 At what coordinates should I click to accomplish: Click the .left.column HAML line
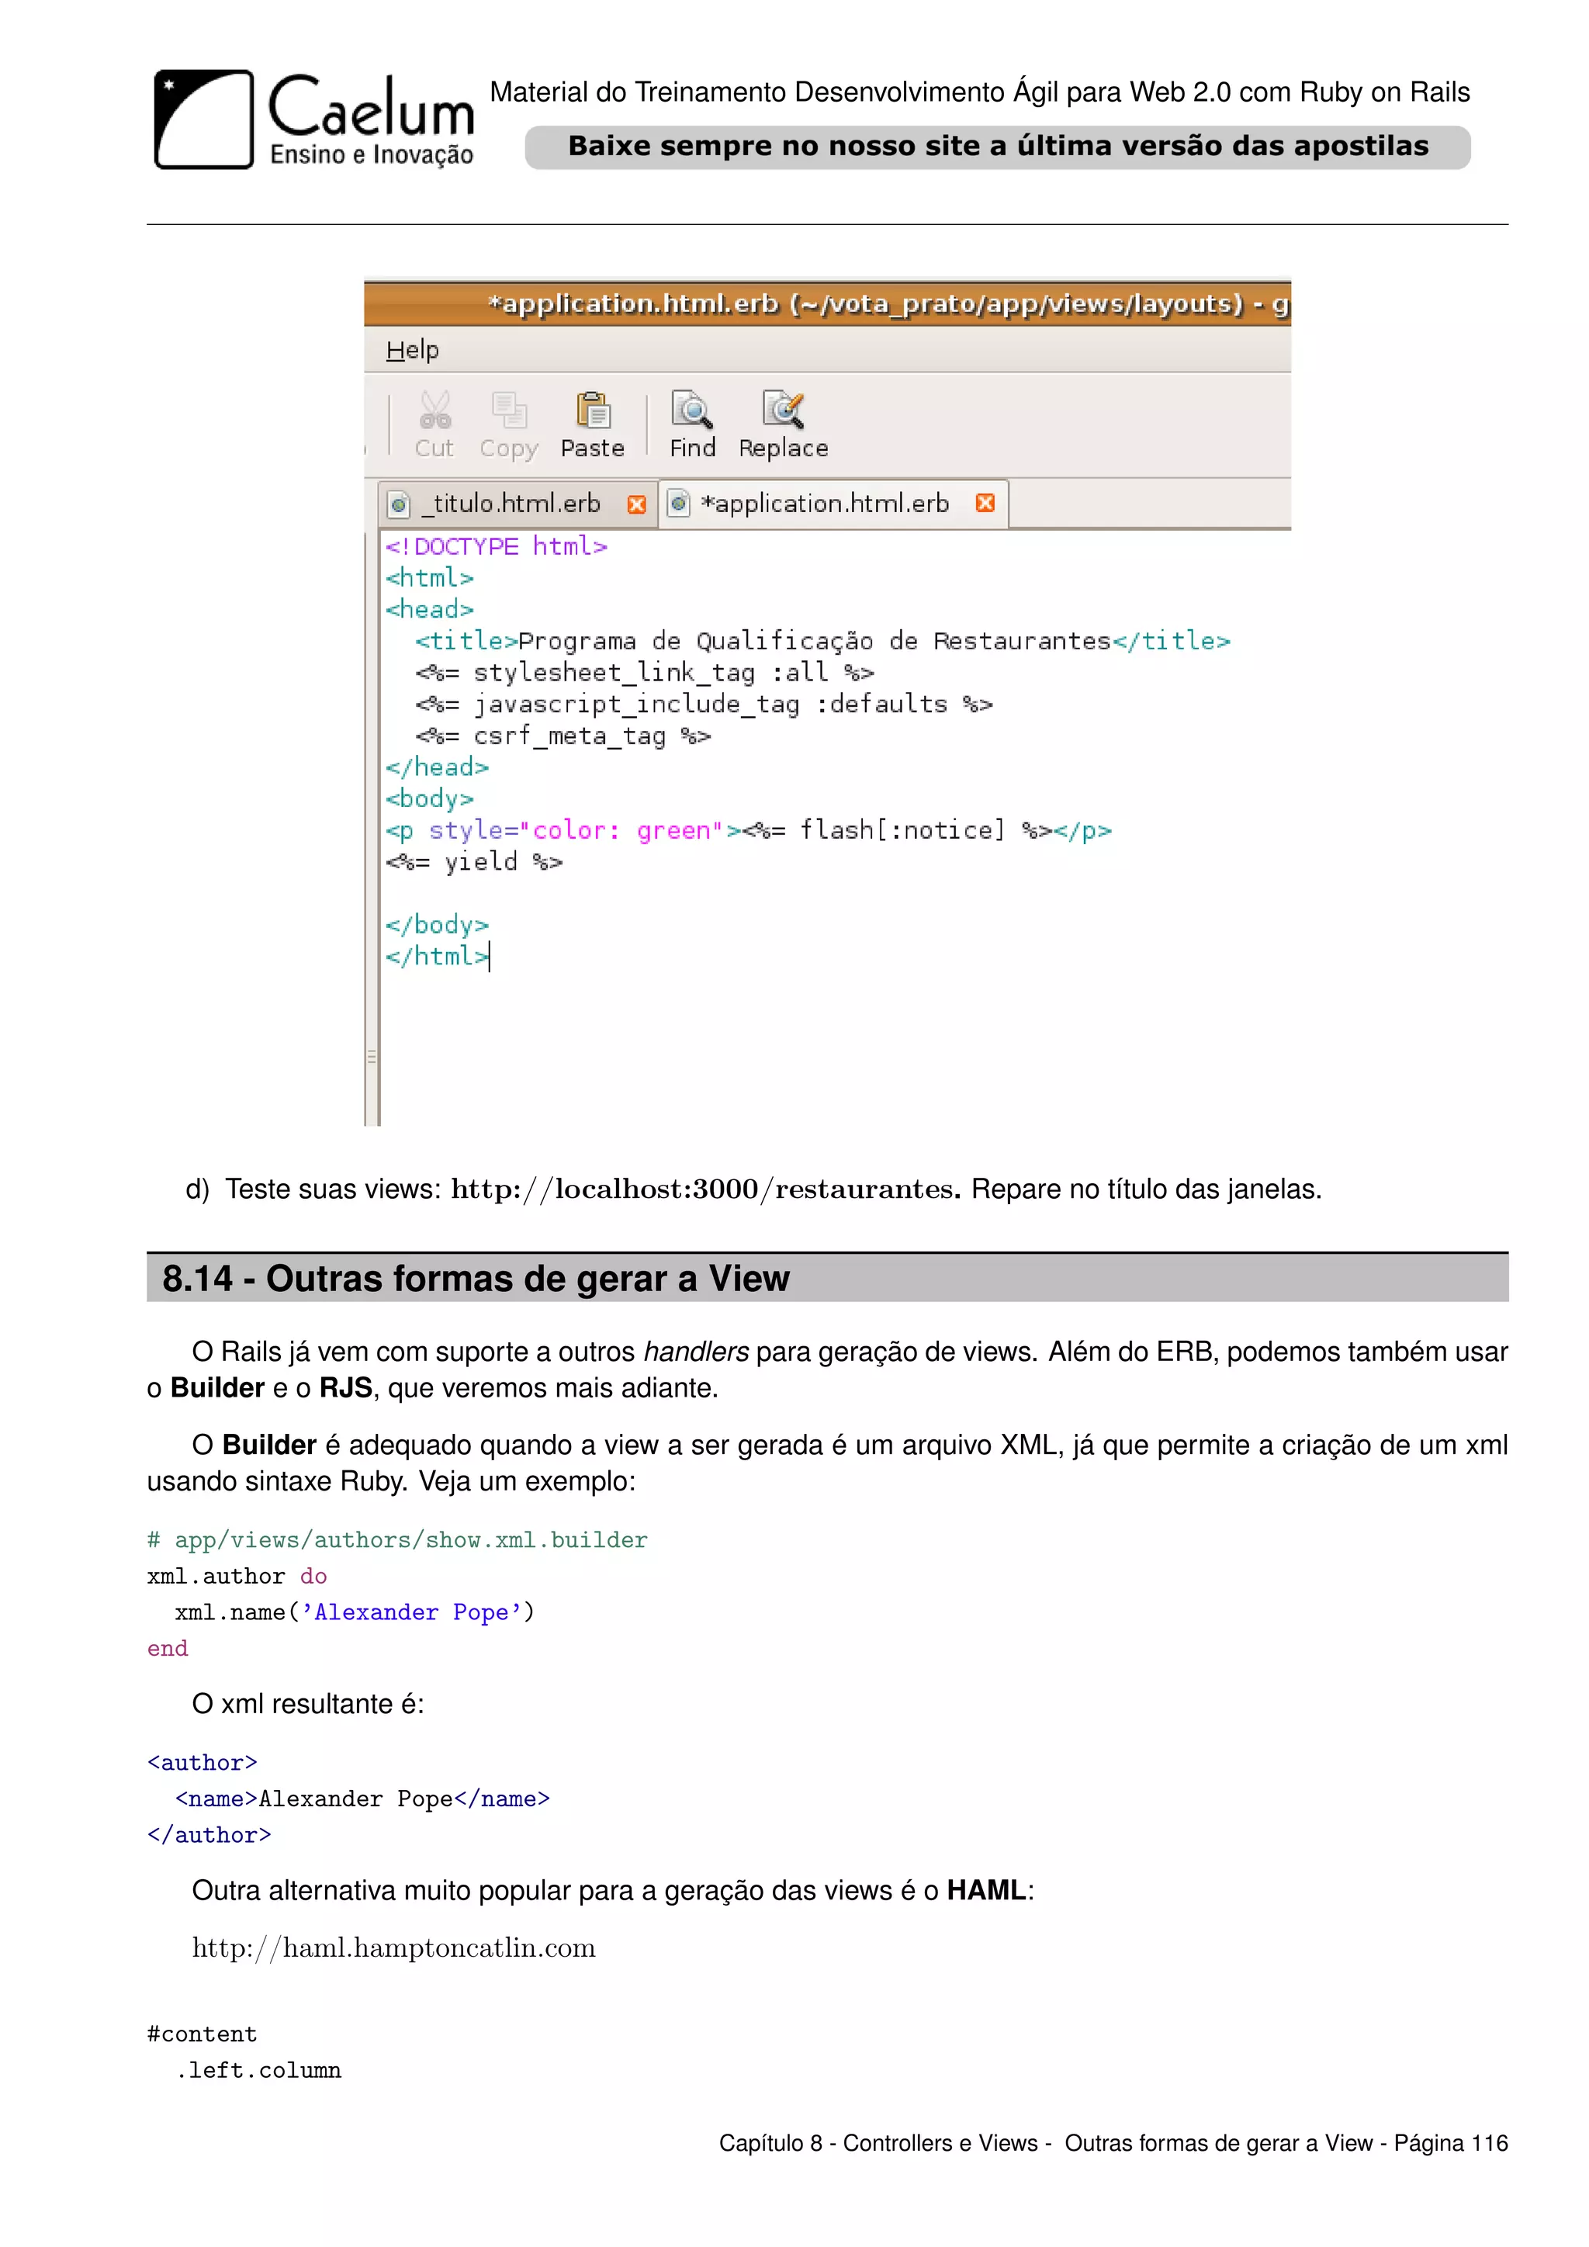tap(258, 2070)
